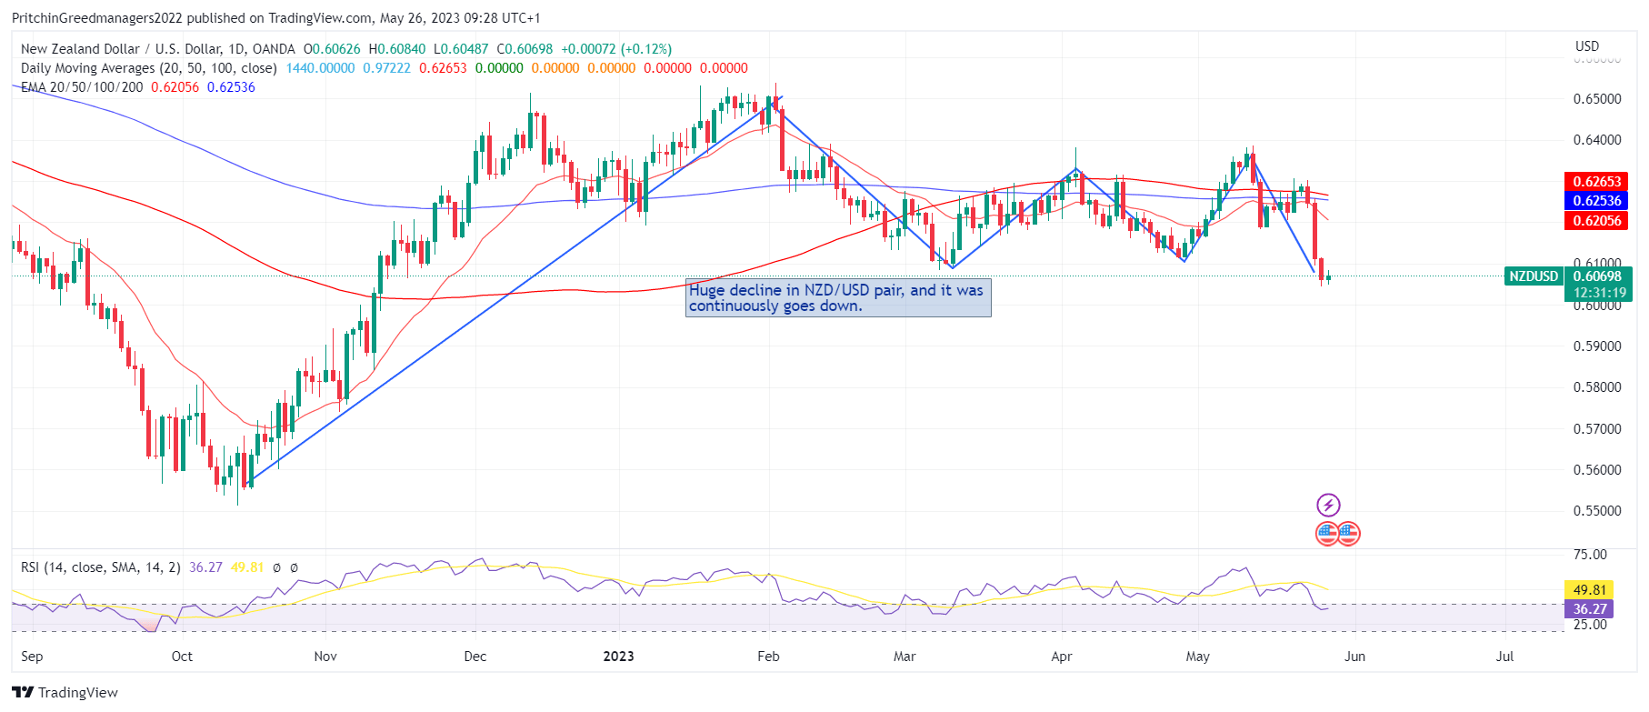Click the 0.64000 price axis tick
The image size is (1649, 712).
(x=1597, y=140)
